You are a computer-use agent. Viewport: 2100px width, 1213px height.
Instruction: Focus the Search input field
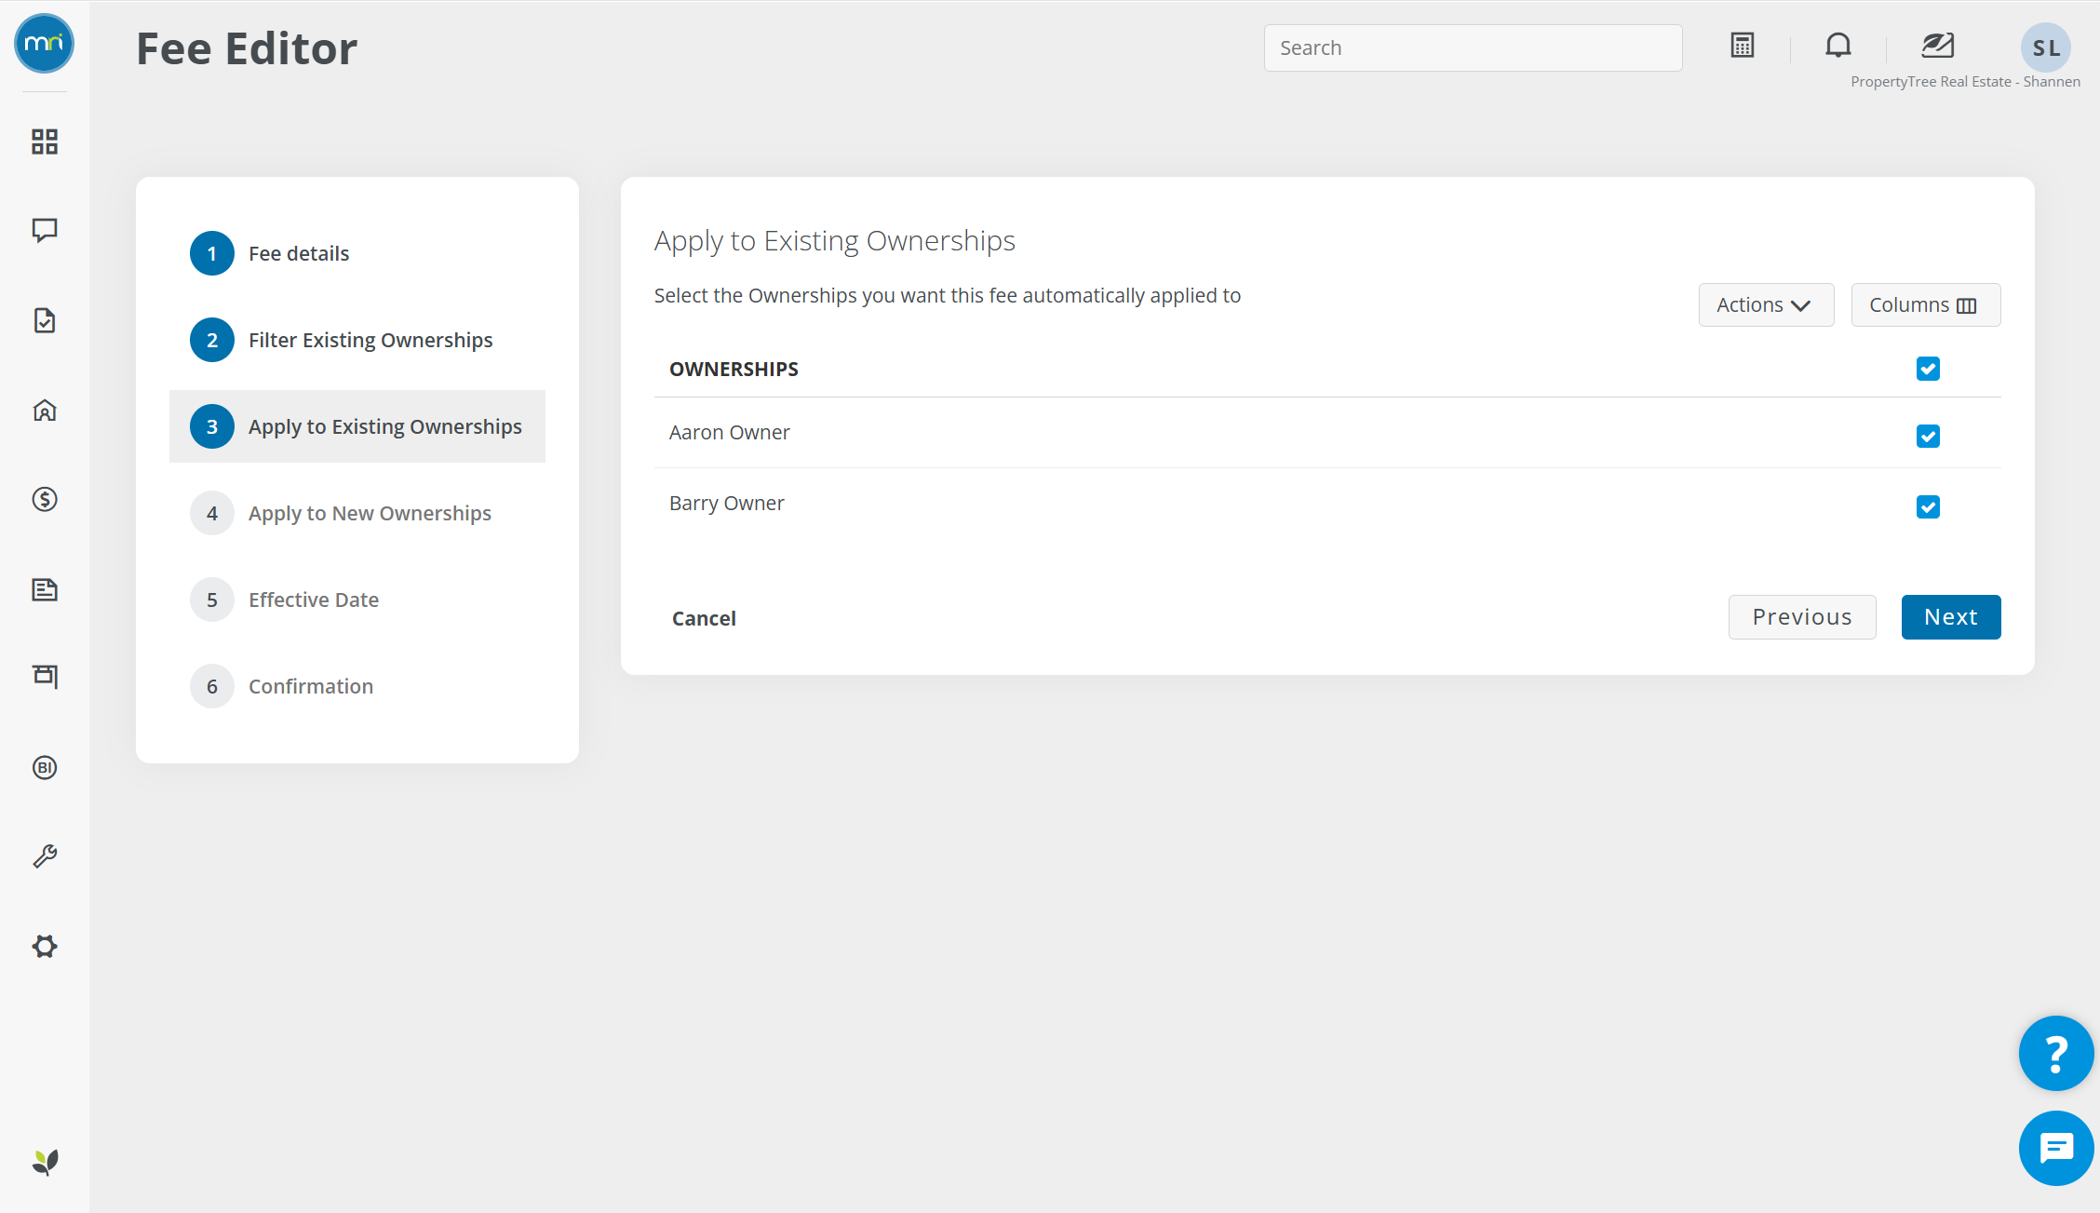(x=1473, y=48)
